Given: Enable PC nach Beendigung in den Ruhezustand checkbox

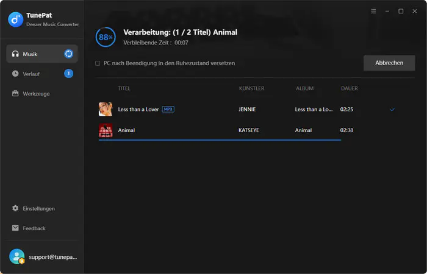Looking at the screenshot, I should 98,63.
